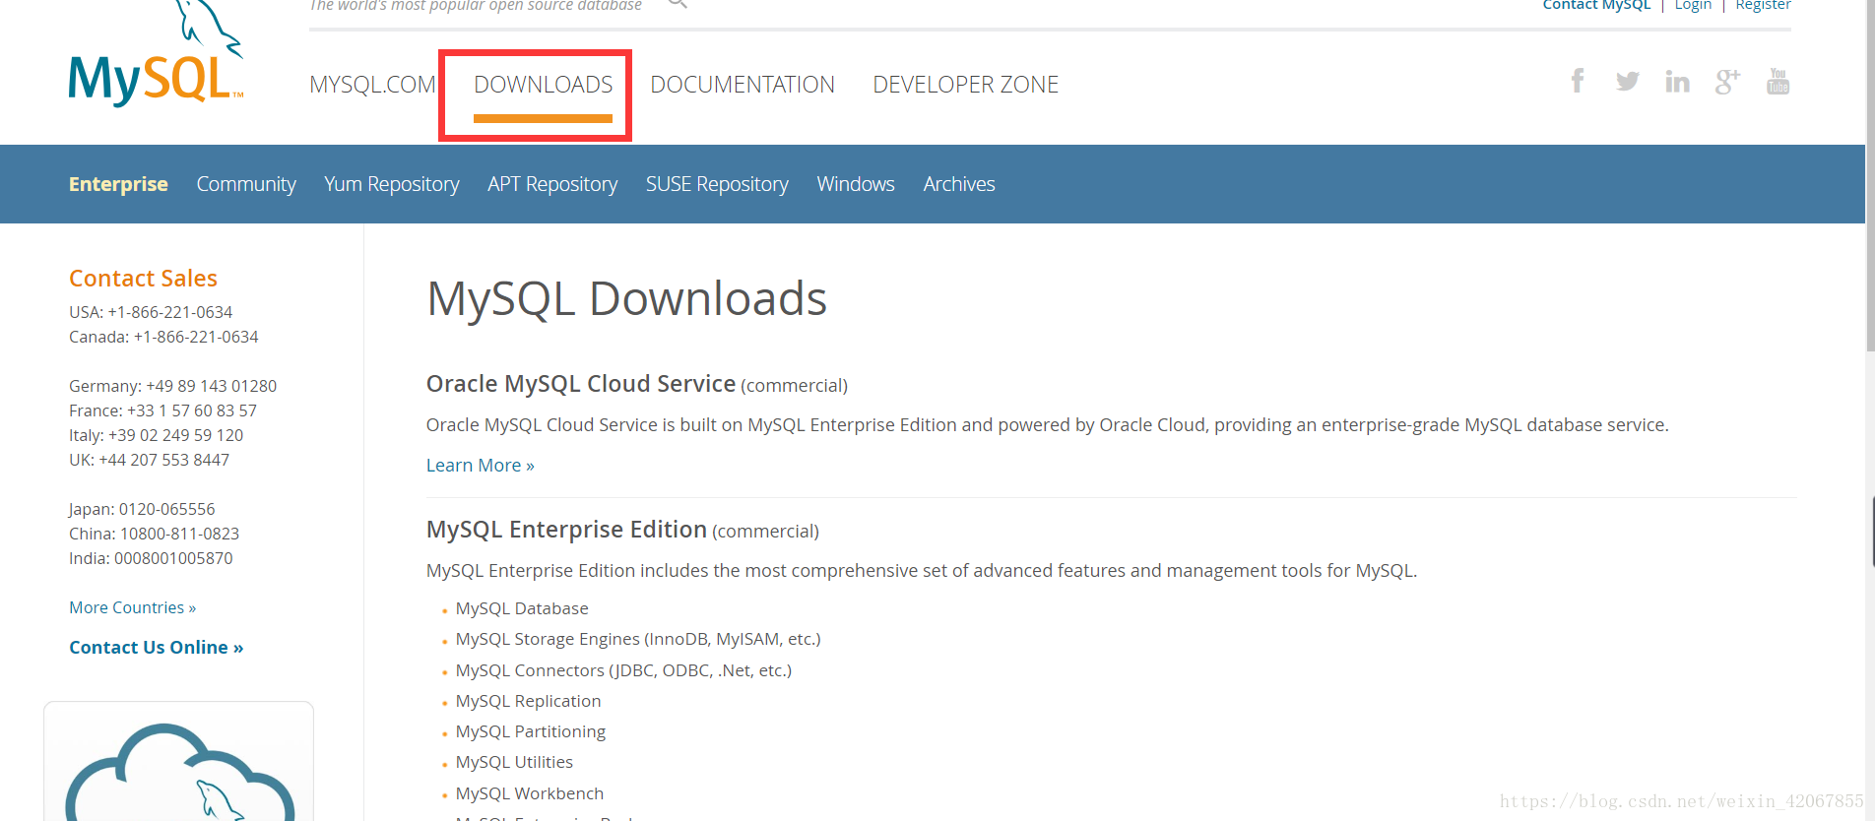Click the Italy sales phone number
The width and height of the screenshot is (1875, 821).
(175, 435)
